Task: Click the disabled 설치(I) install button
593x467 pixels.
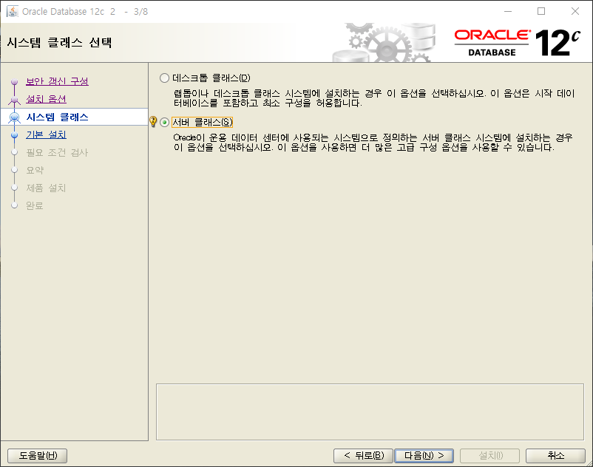Action: (x=489, y=456)
